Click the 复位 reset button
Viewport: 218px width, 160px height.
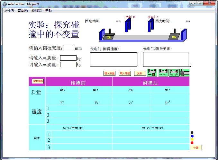(x=140, y=73)
